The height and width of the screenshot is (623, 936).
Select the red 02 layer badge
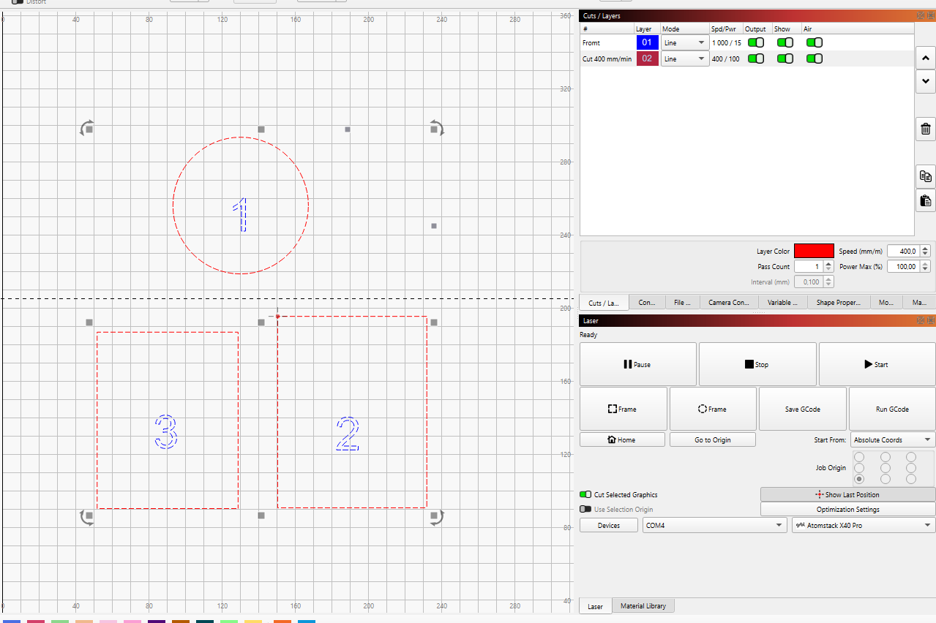(647, 59)
